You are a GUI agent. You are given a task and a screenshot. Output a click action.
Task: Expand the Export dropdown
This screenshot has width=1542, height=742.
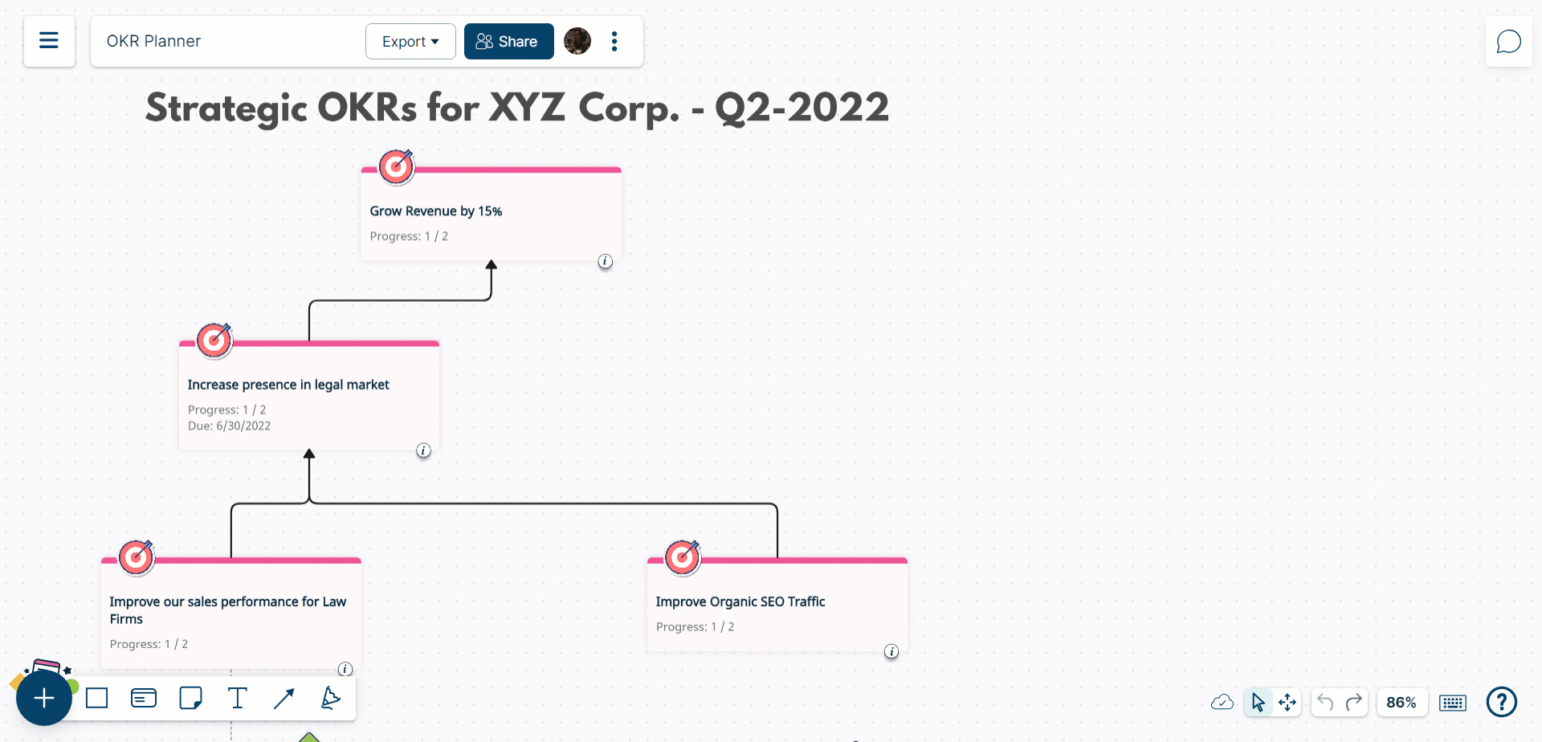(410, 42)
